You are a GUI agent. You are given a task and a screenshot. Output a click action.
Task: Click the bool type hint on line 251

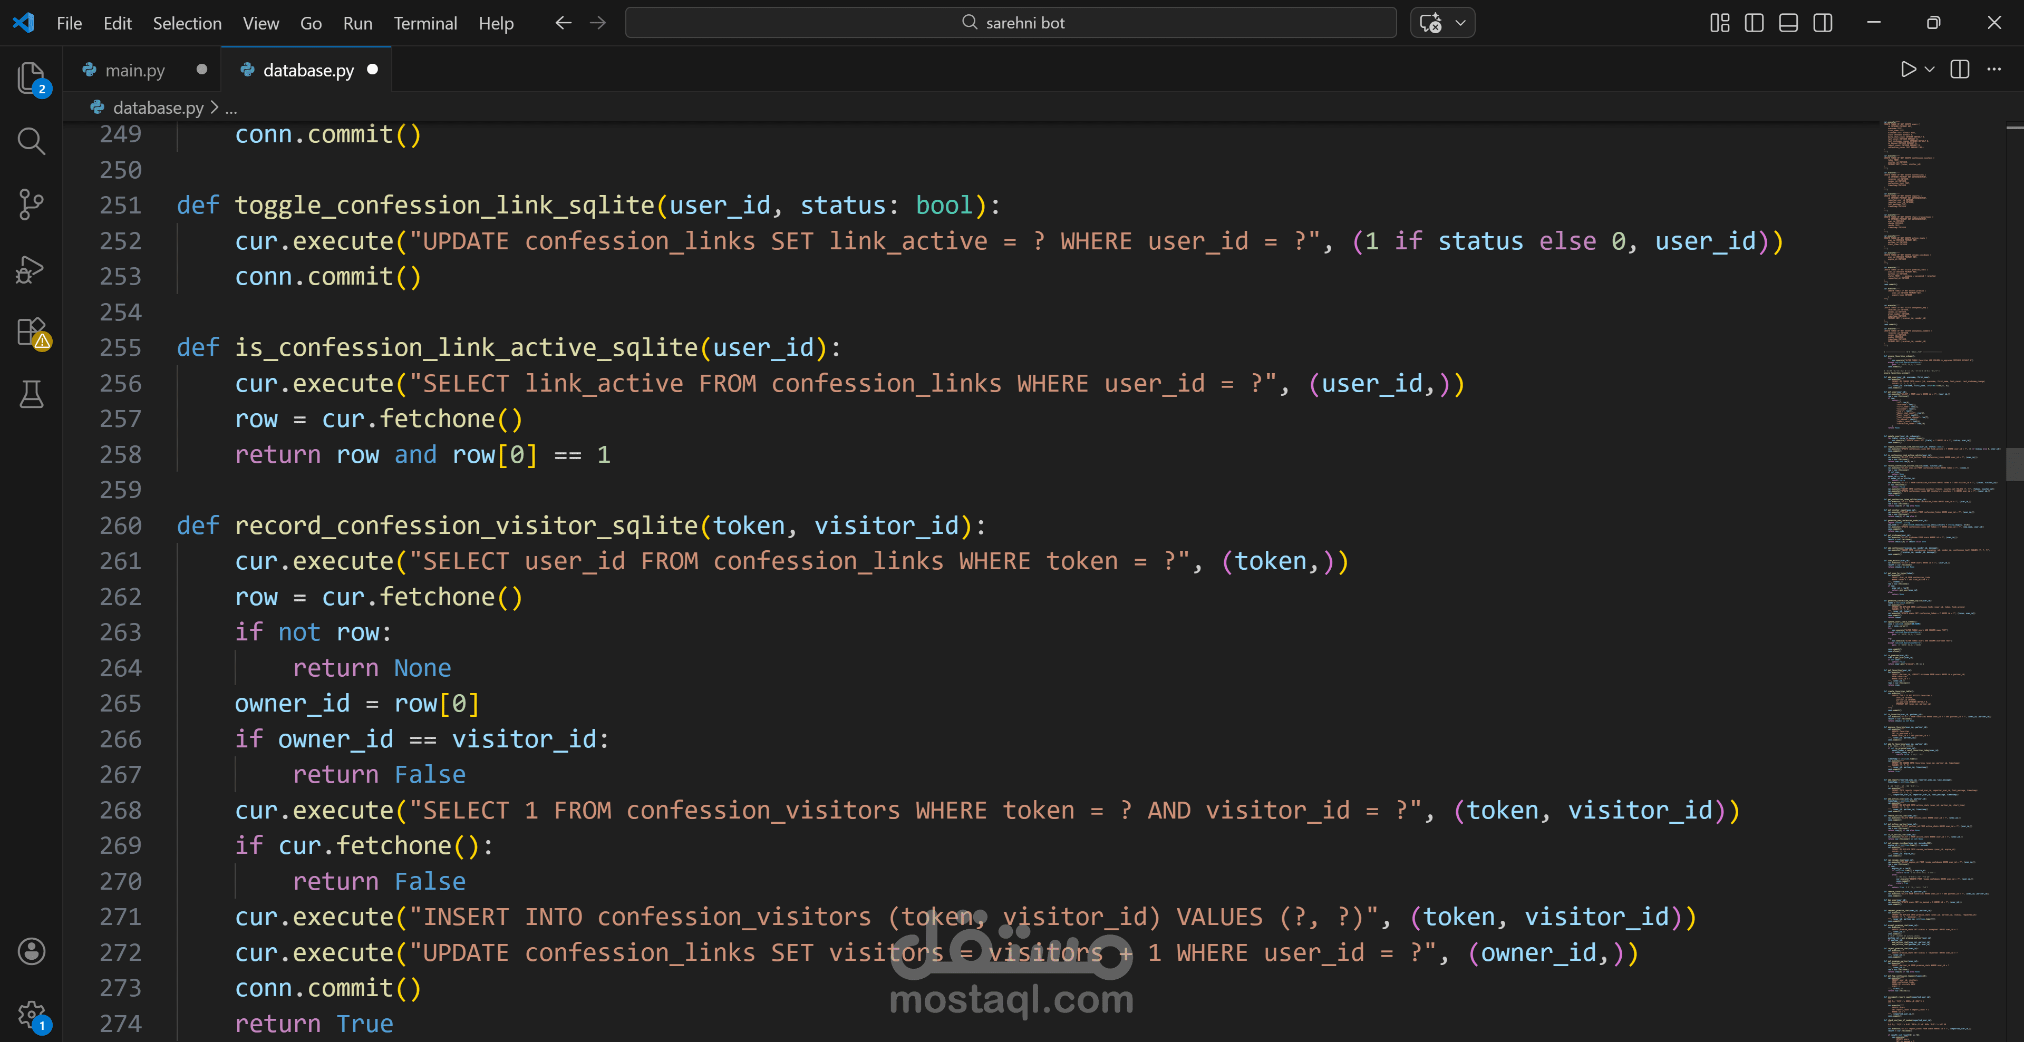point(944,206)
